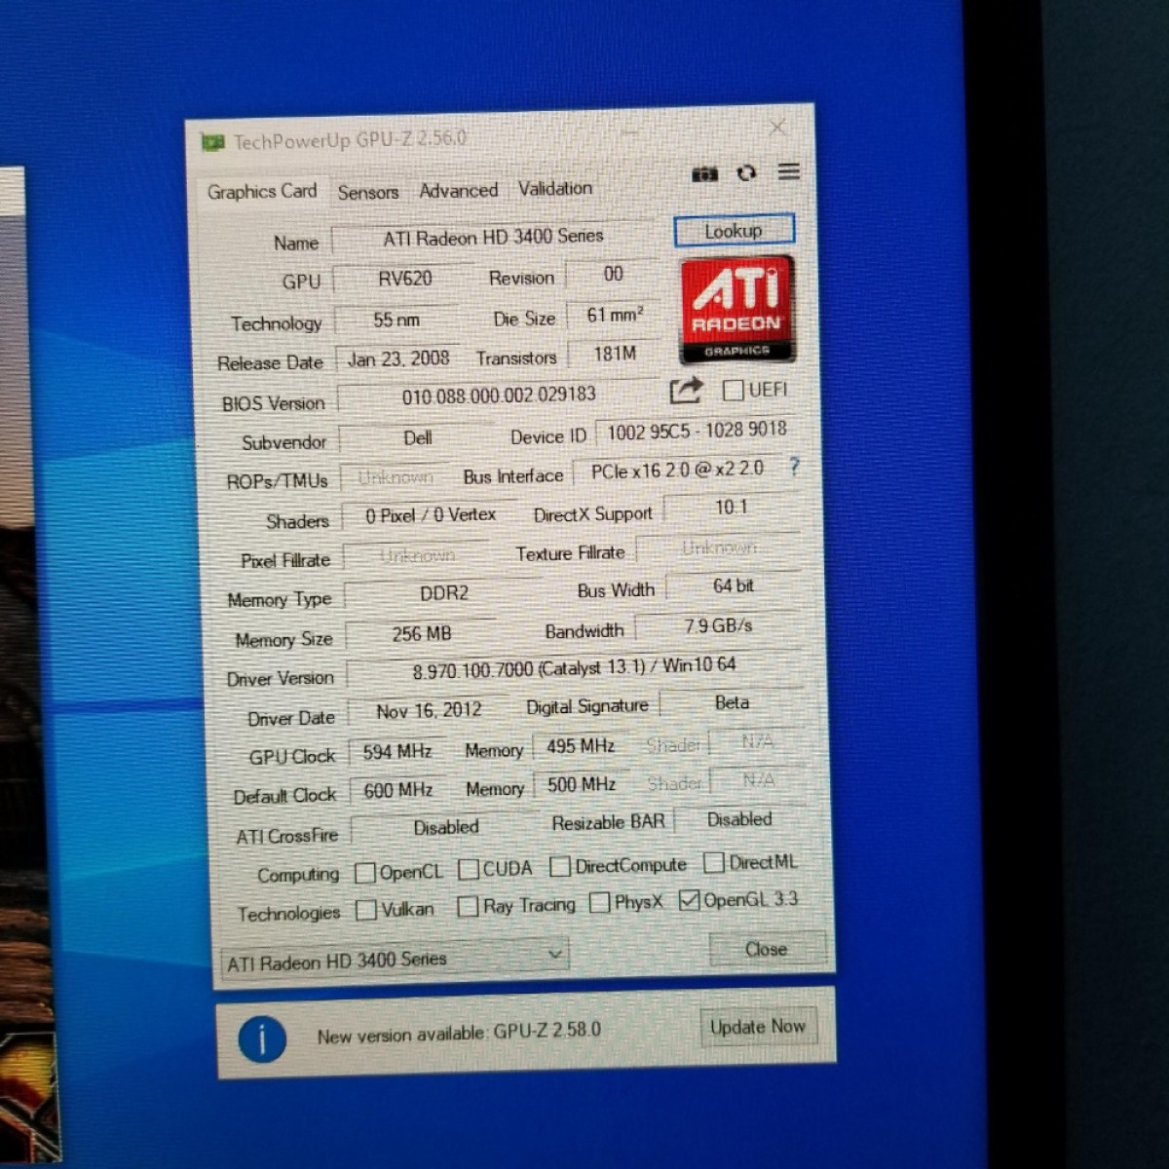Click the ROPs/TMUs value Unknown
Screen dimensions: 1169x1169
pyautogui.click(x=395, y=477)
